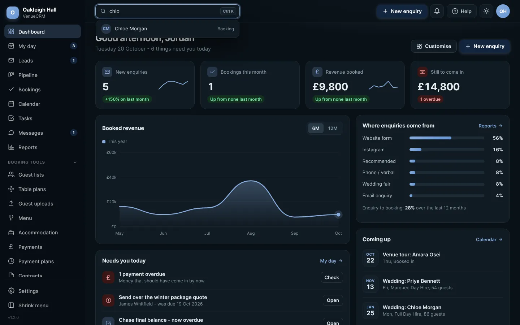The image size is (520, 325).
Task: Go to My day
Action: point(43,46)
